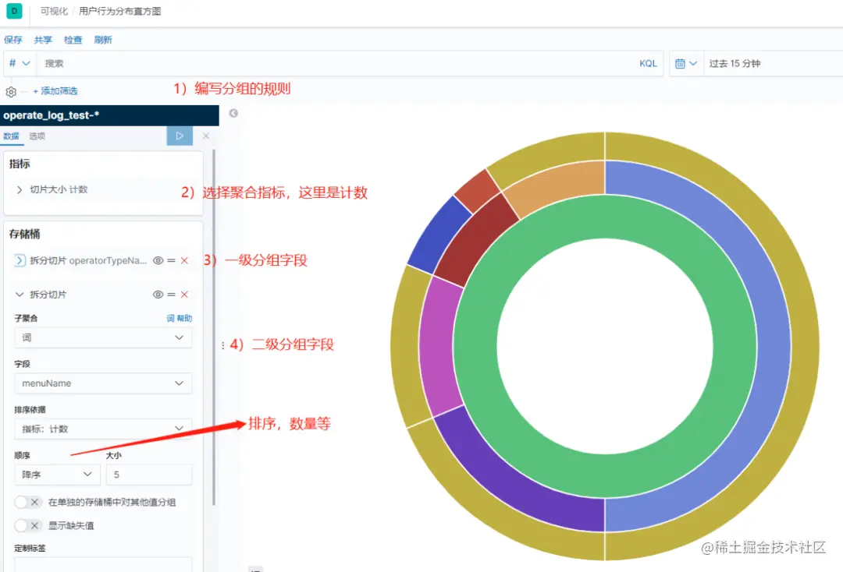Click the editor panel vertical scrollbar
The image size is (843, 572).
tap(213, 327)
